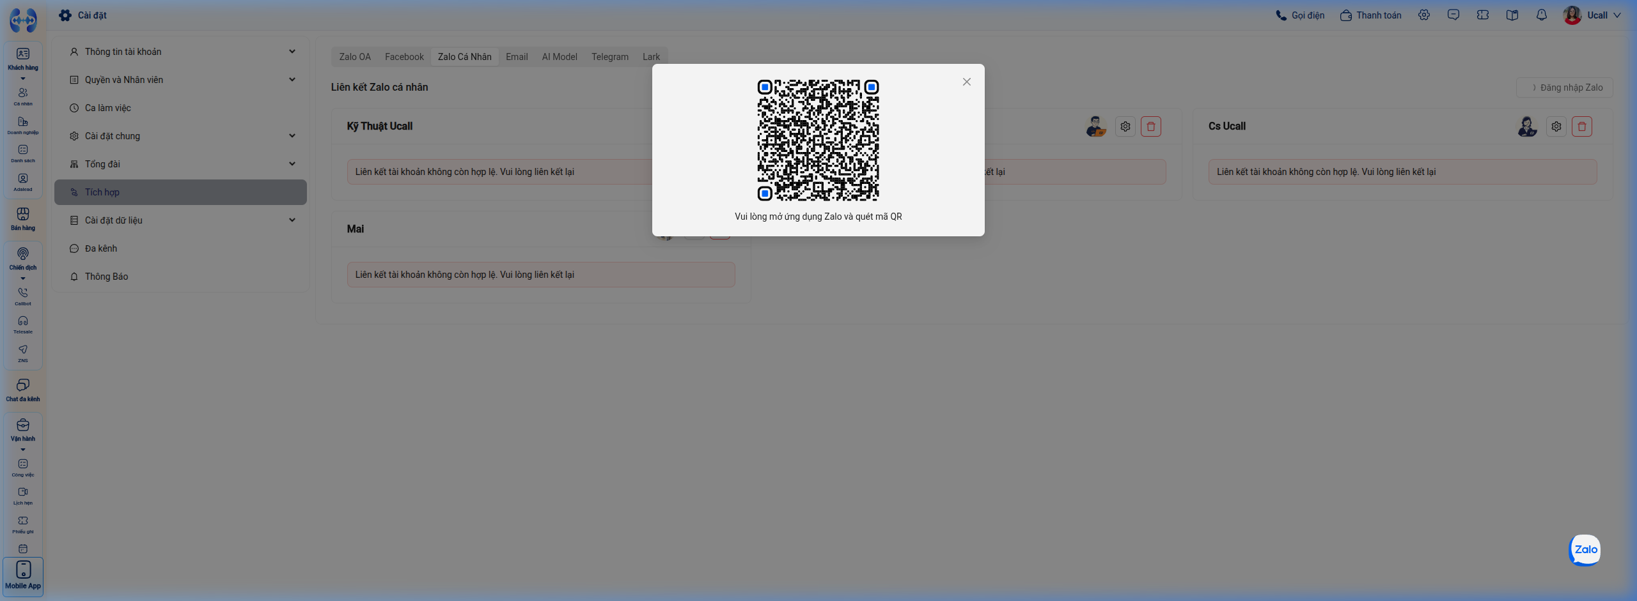Image resolution: width=1637 pixels, height=601 pixels.
Task: Open Khách hàng in the sidebar
Action: tap(23, 59)
